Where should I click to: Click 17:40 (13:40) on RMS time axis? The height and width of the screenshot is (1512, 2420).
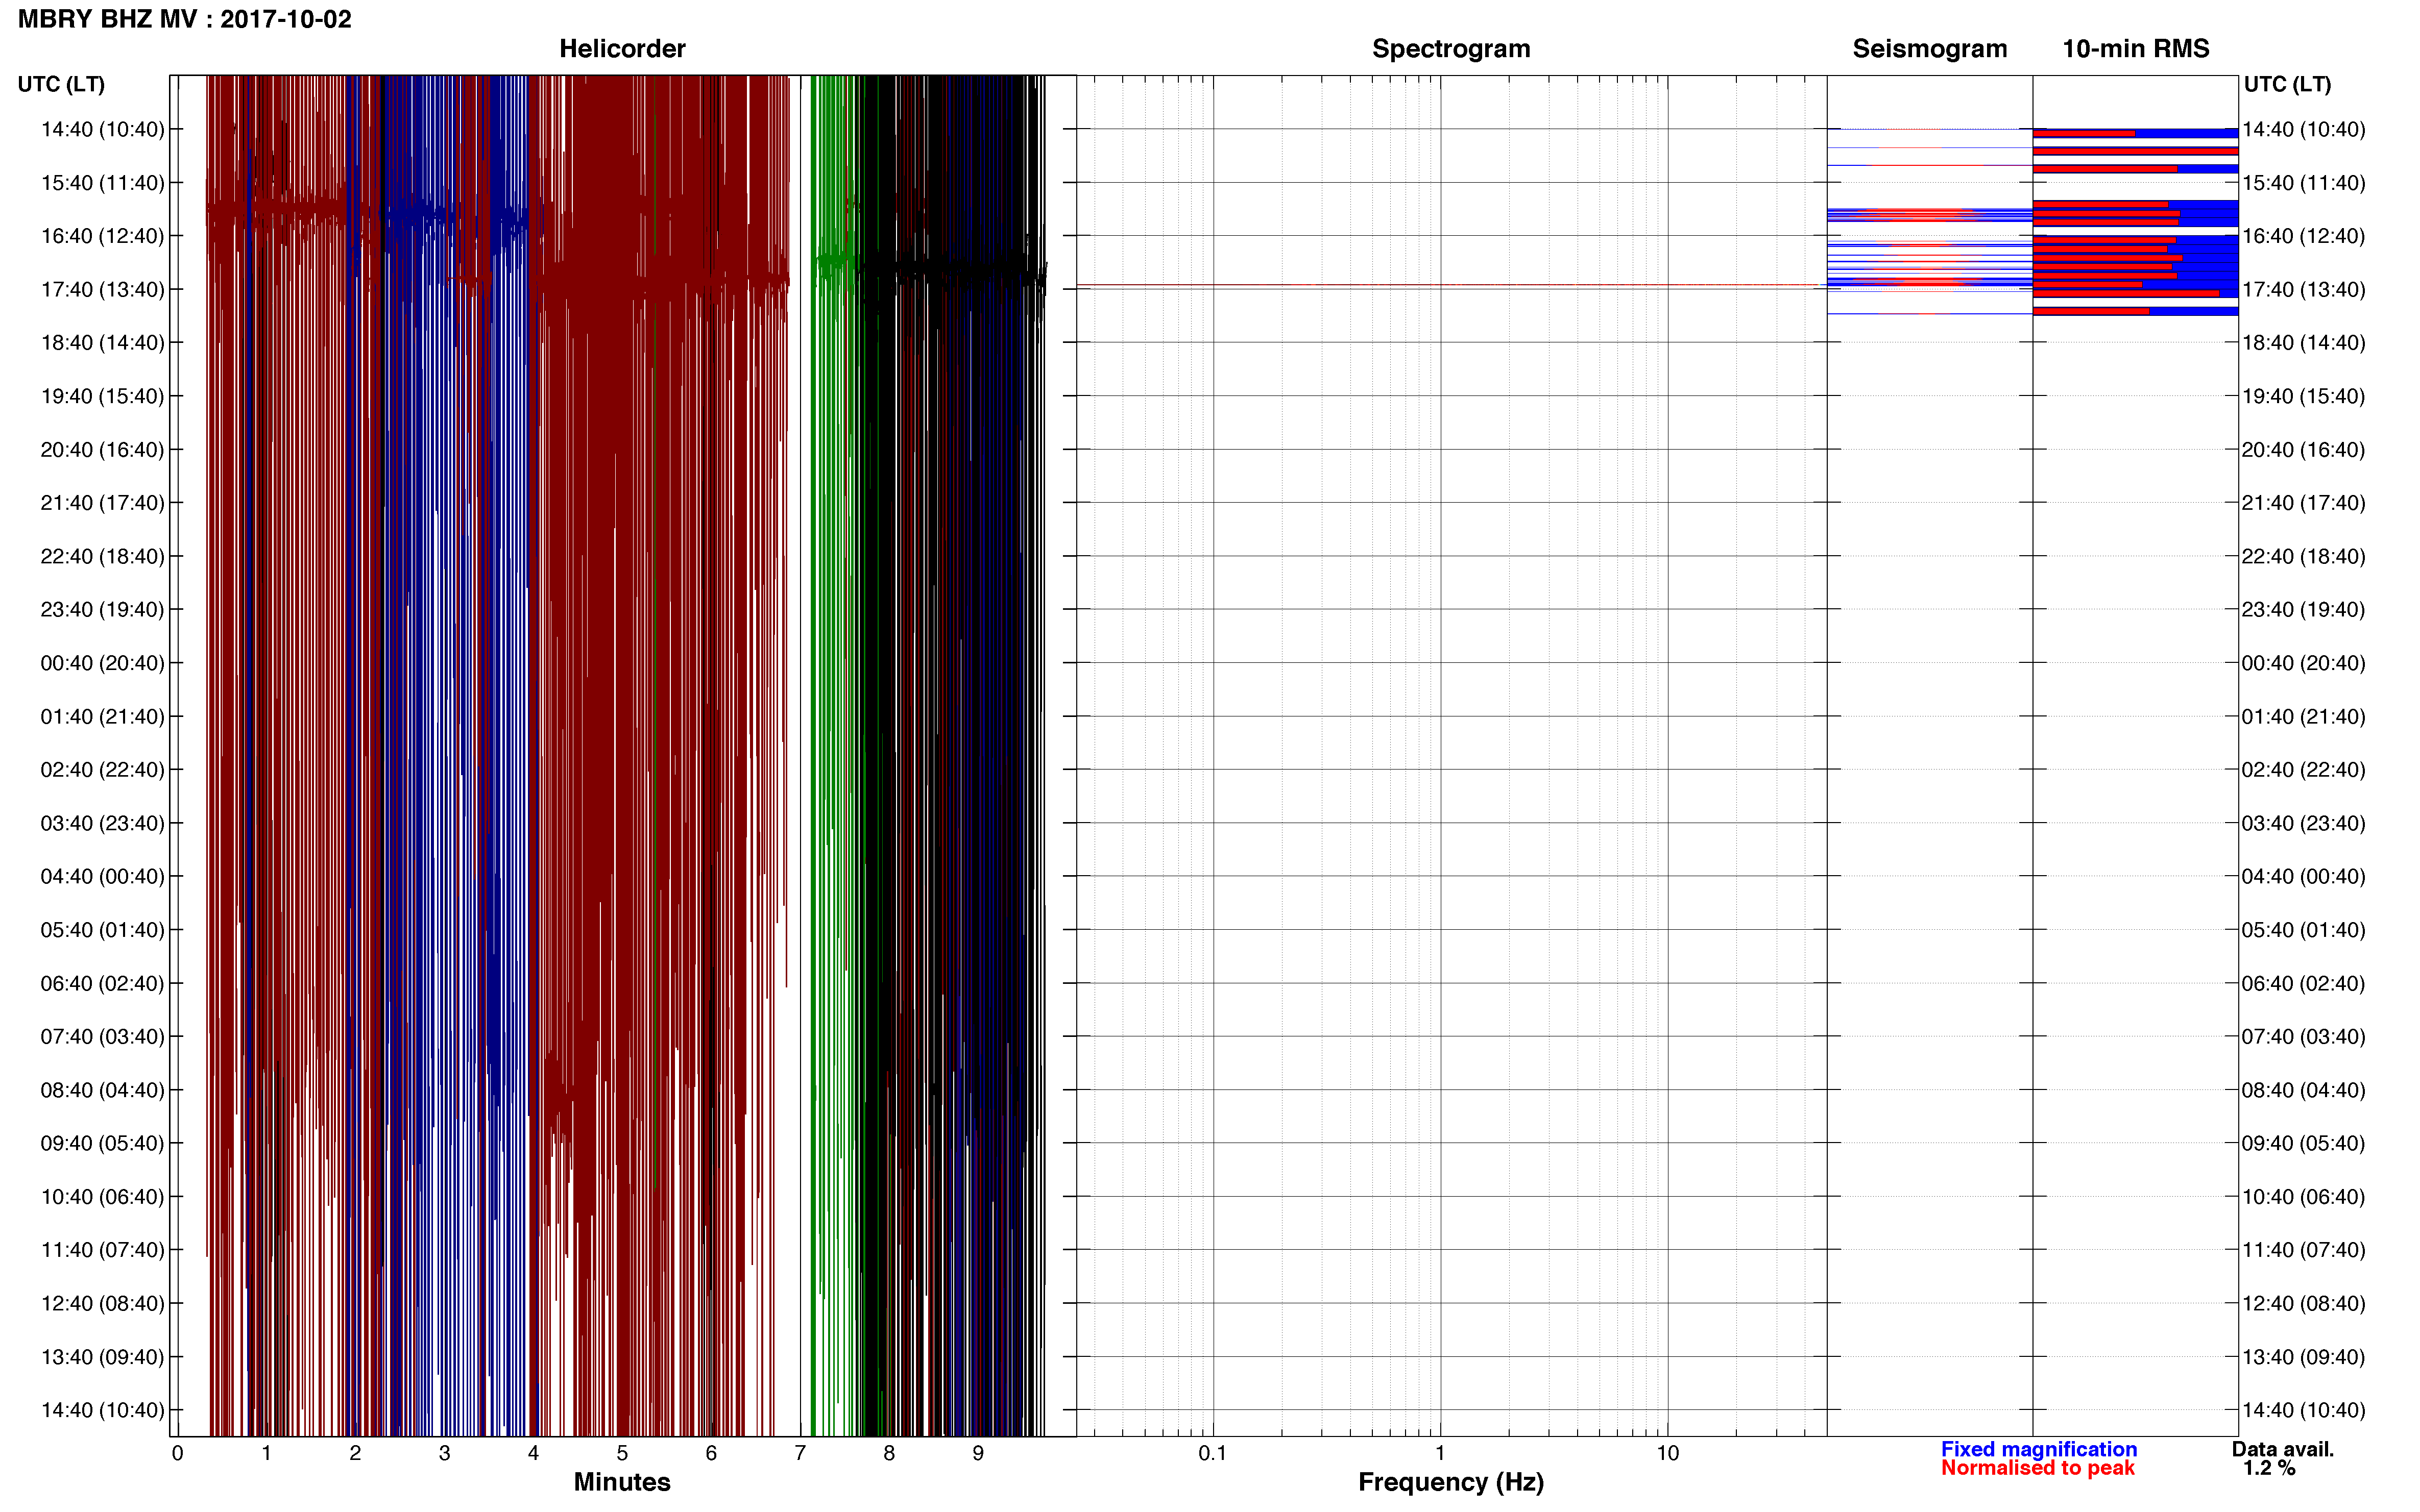point(2304,289)
